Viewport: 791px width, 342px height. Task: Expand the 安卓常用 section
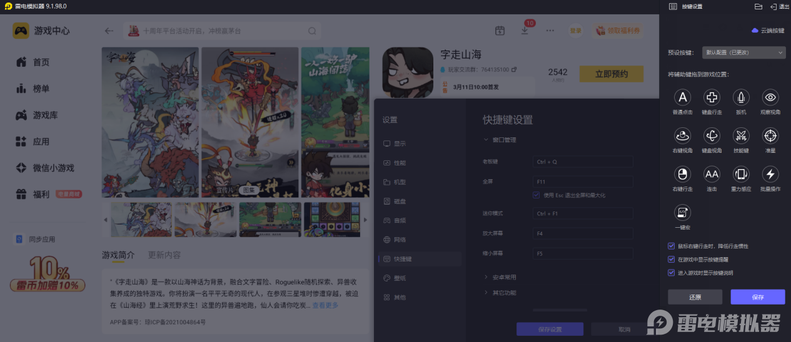coord(500,277)
